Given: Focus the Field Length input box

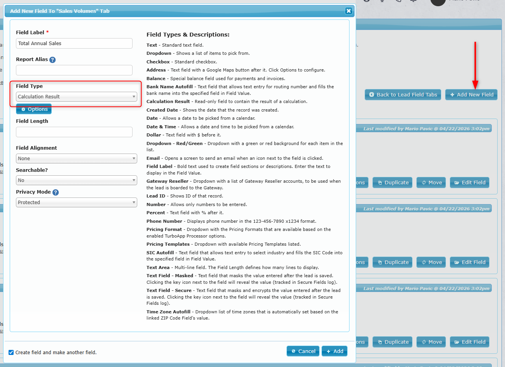Looking at the screenshot, I should tap(74, 132).
